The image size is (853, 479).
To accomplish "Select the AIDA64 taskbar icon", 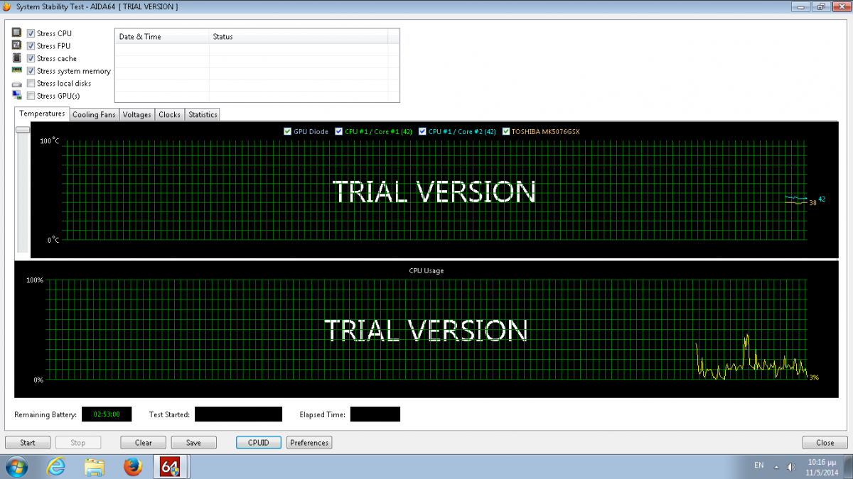I will [171, 467].
